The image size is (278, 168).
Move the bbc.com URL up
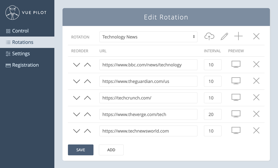click(87, 65)
